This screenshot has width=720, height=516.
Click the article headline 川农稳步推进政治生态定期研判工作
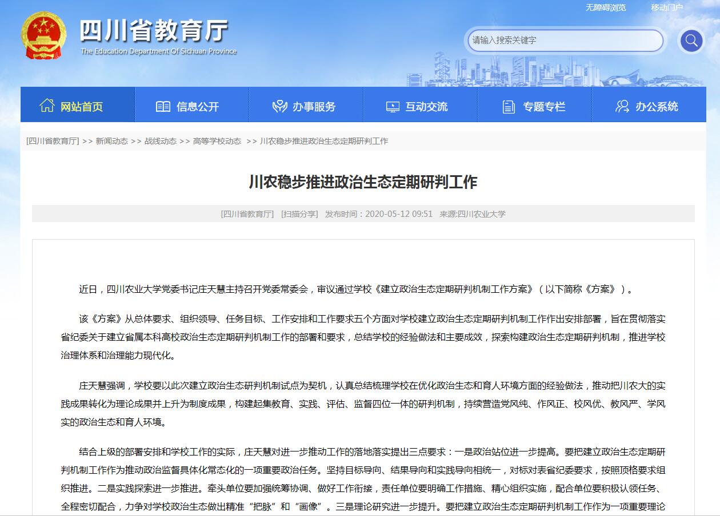(x=363, y=182)
